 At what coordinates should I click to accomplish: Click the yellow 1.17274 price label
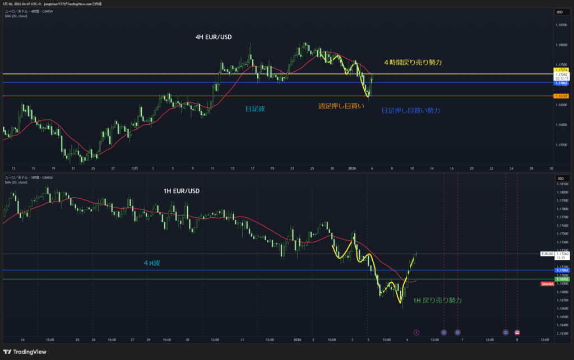562,70
